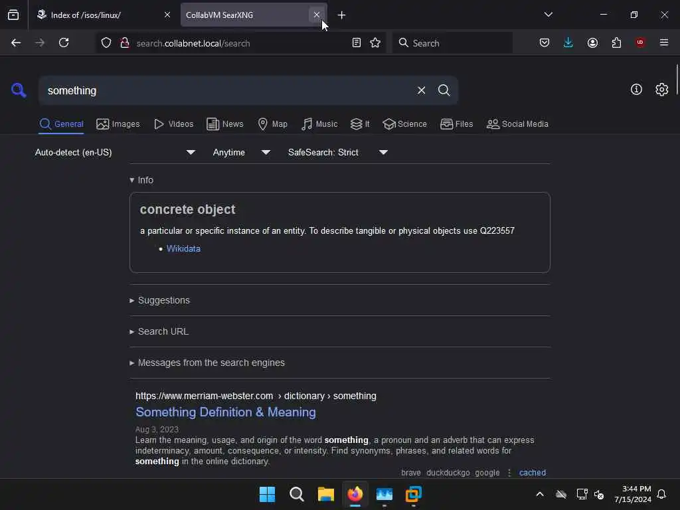Open the Firefox application menu

(x=664, y=42)
